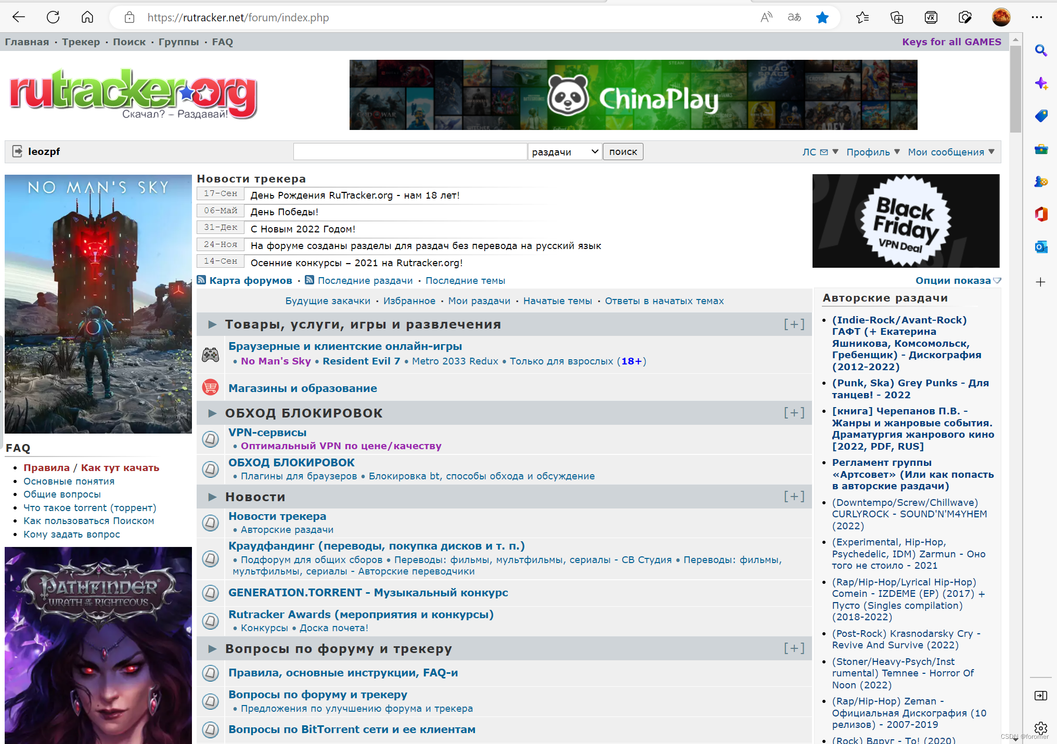This screenshot has height=744, width=1057.
Task: Open browser home page icon
Action: click(87, 17)
